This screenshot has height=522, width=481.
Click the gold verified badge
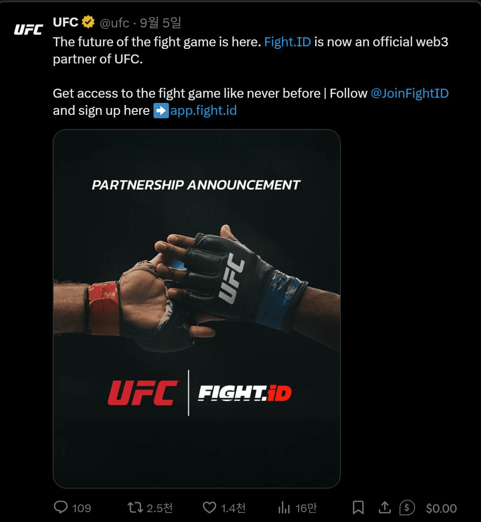click(x=88, y=22)
